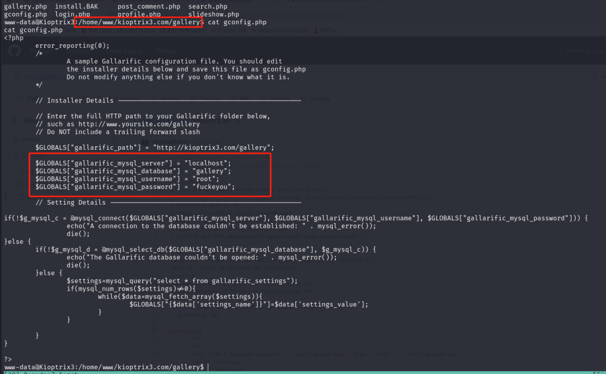Click the bottom shell prompt cursor
Image resolution: width=606 pixels, height=374 pixels.
208,367
